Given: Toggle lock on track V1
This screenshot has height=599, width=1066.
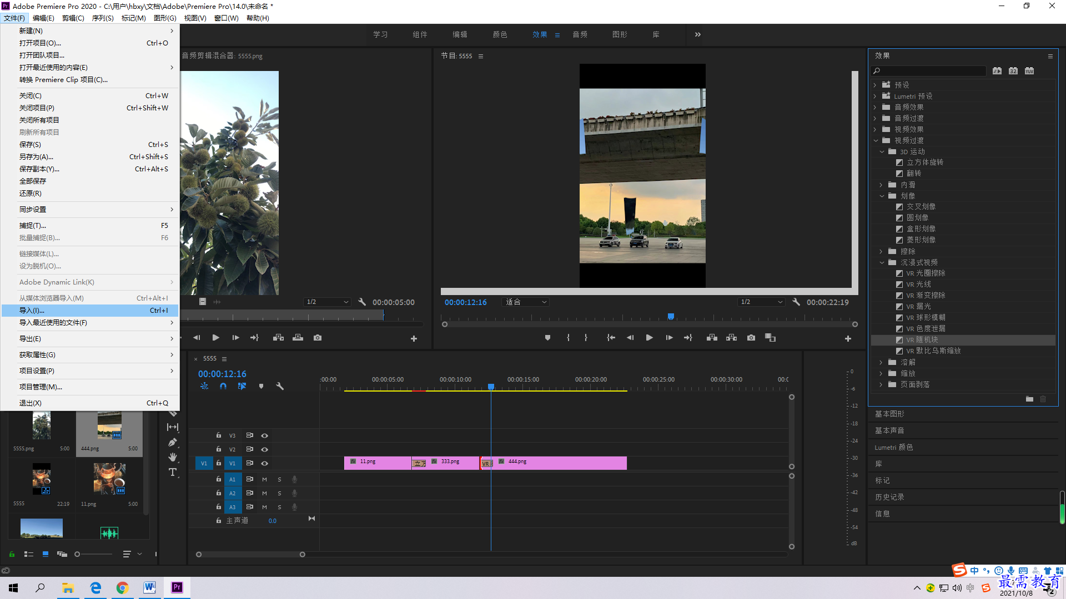Looking at the screenshot, I should click(219, 463).
